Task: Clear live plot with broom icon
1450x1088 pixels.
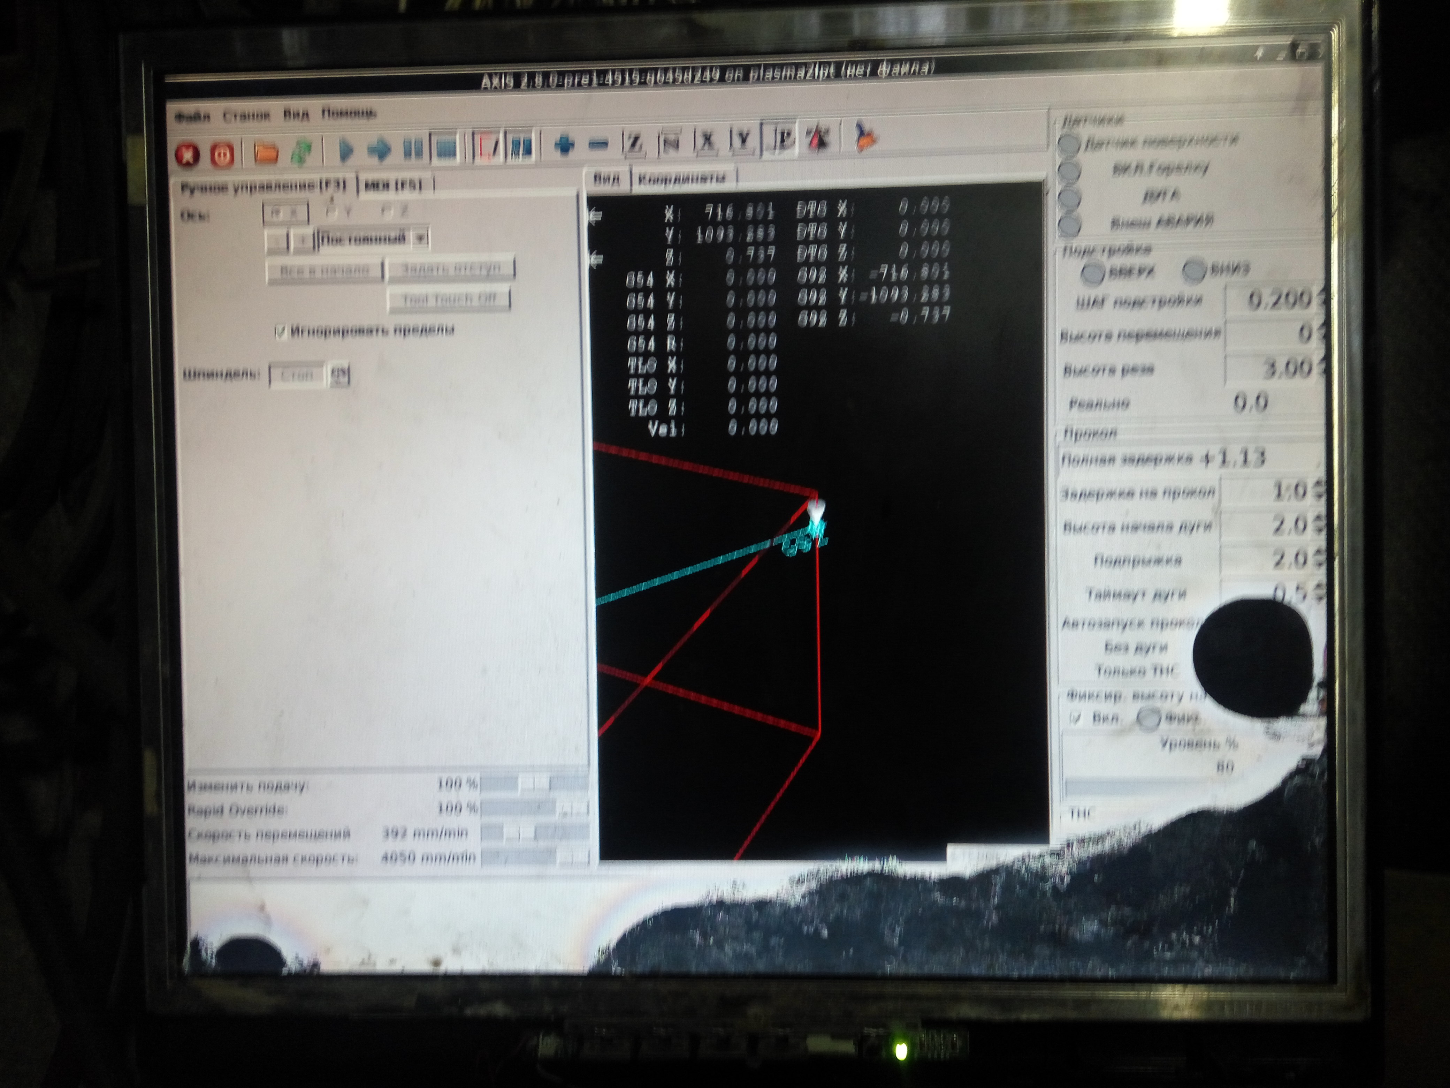Action: 865,138
